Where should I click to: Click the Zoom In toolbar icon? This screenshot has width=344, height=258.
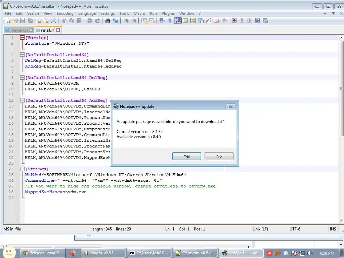[126, 20]
